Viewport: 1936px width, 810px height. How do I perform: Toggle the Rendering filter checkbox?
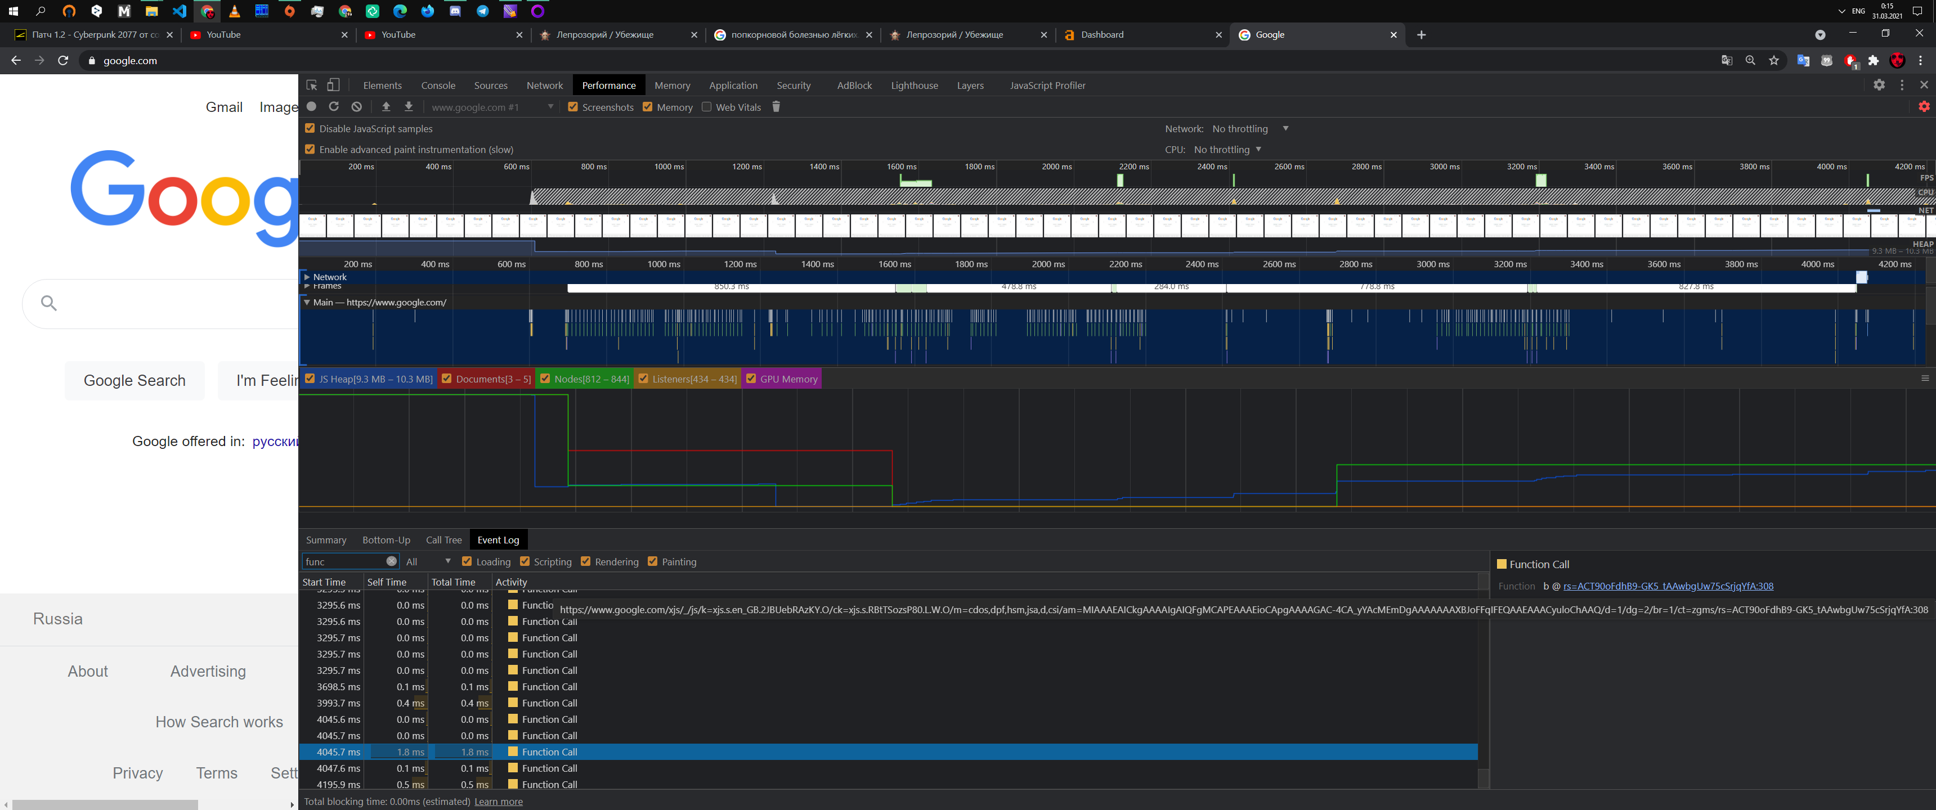click(585, 561)
